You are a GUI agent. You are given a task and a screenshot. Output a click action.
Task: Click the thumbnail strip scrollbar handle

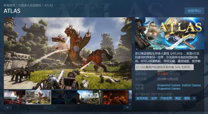(x=50, y=107)
